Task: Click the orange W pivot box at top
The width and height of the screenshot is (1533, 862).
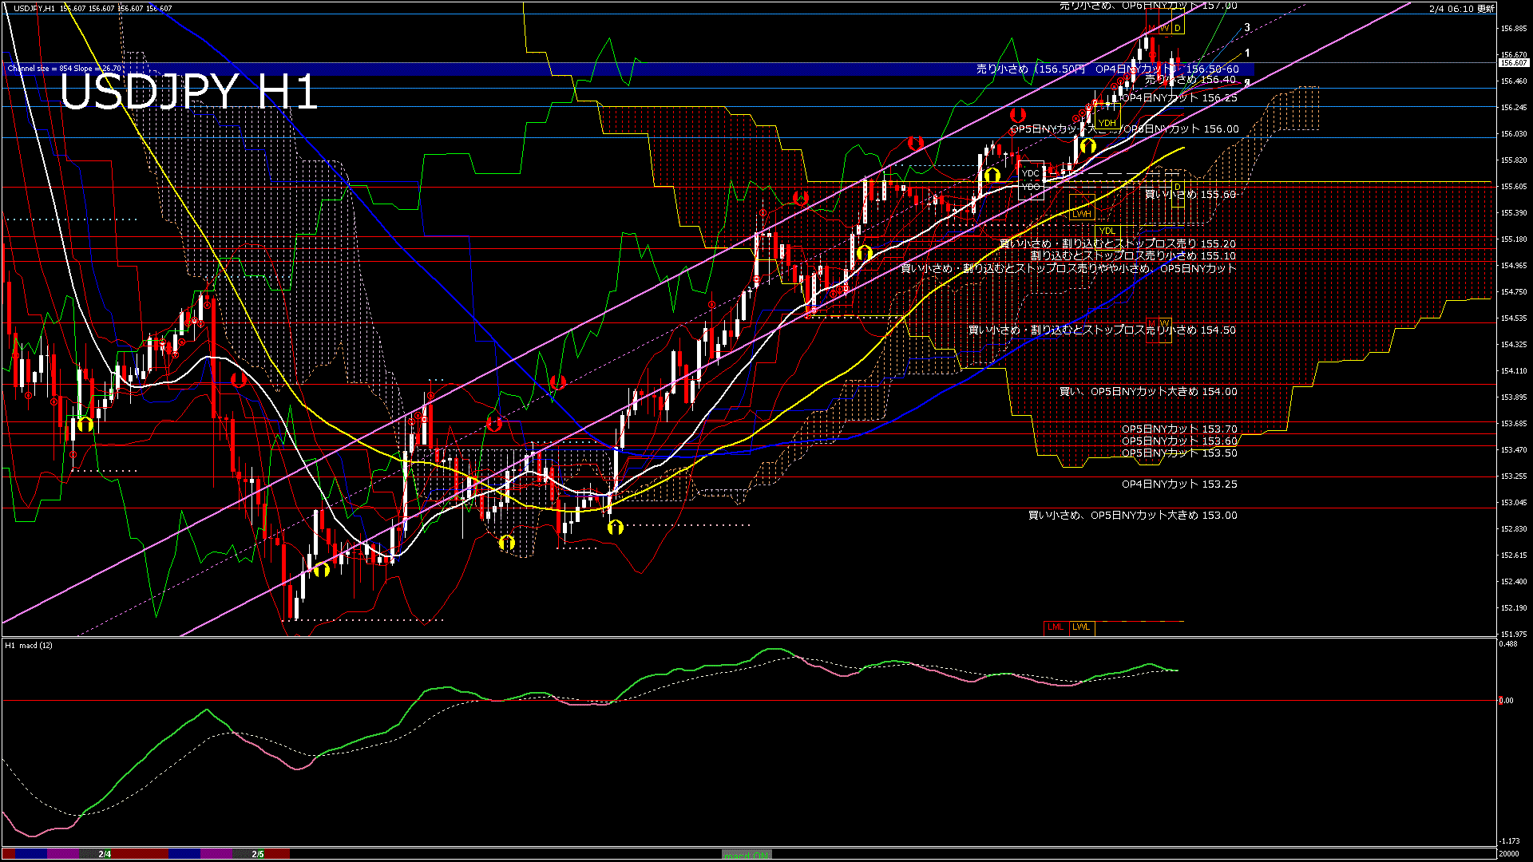Action: pyautogui.click(x=1165, y=29)
